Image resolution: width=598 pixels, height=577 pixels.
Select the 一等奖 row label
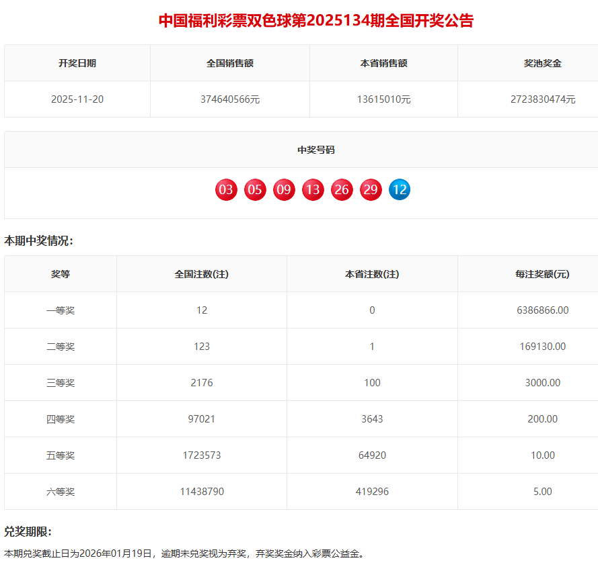click(x=61, y=310)
